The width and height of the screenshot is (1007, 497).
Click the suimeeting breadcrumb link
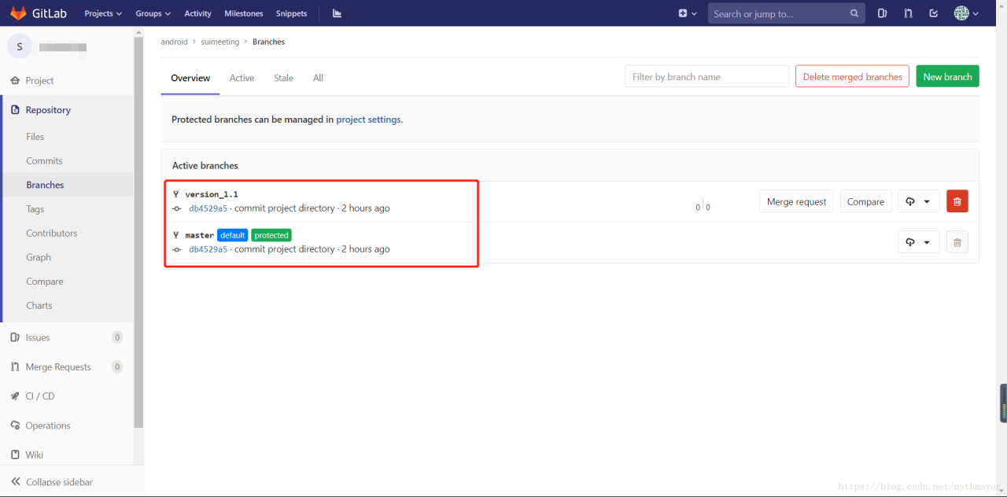(x=220, y=42)
